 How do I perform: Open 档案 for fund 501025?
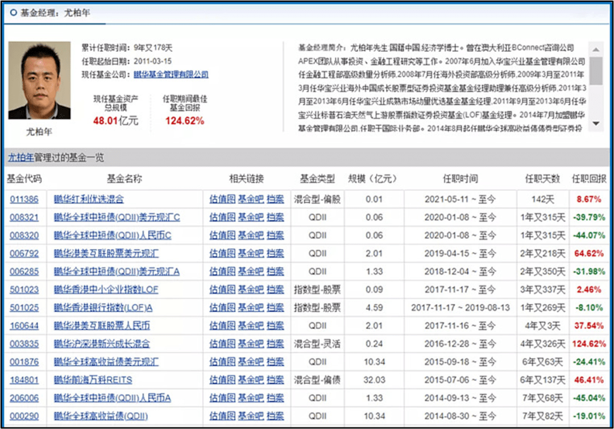click(275, 308)
